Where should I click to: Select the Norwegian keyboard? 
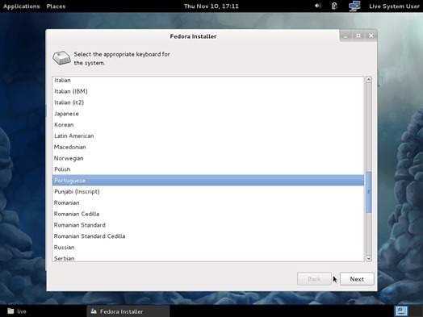tap(208, 158)
